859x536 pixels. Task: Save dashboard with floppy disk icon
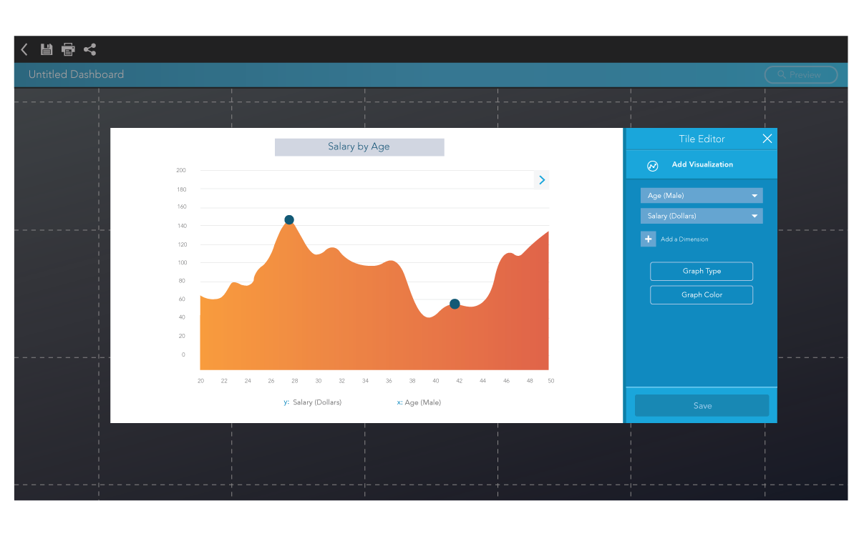point(47,49)
